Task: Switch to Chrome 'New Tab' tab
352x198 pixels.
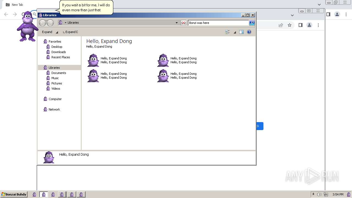Action: (x=17, y=5)
